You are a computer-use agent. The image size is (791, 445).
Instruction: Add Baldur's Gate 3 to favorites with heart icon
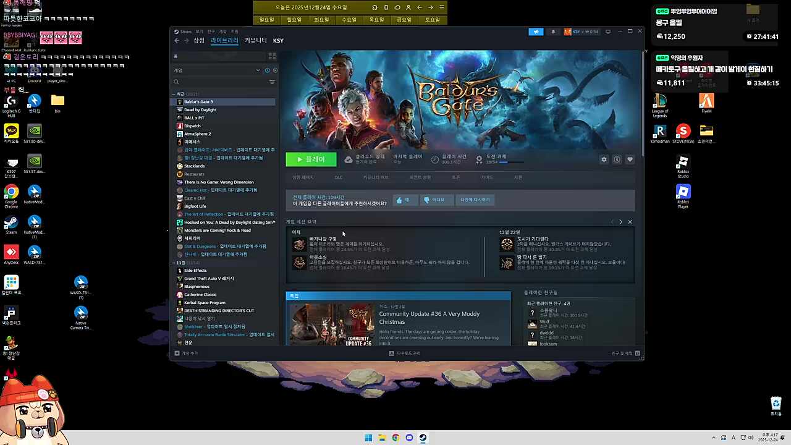pos(630,159)
